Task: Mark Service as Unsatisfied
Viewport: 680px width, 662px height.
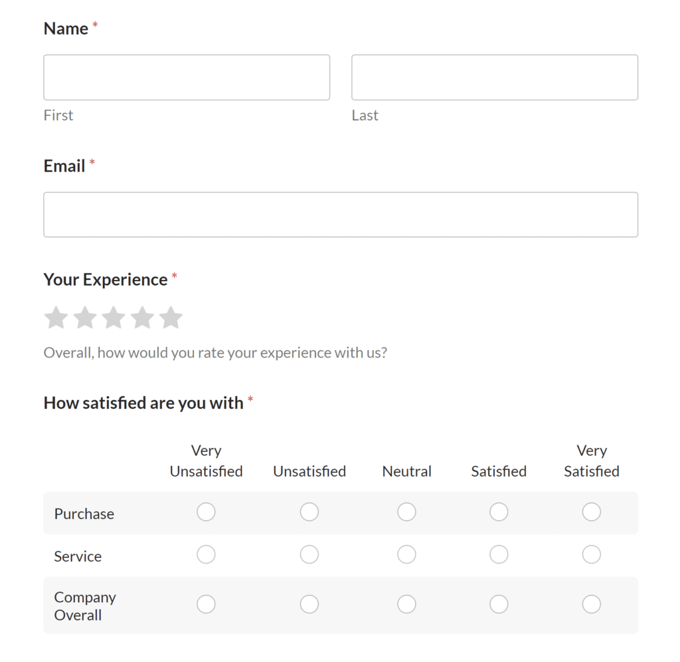Action: coord(309,554)
